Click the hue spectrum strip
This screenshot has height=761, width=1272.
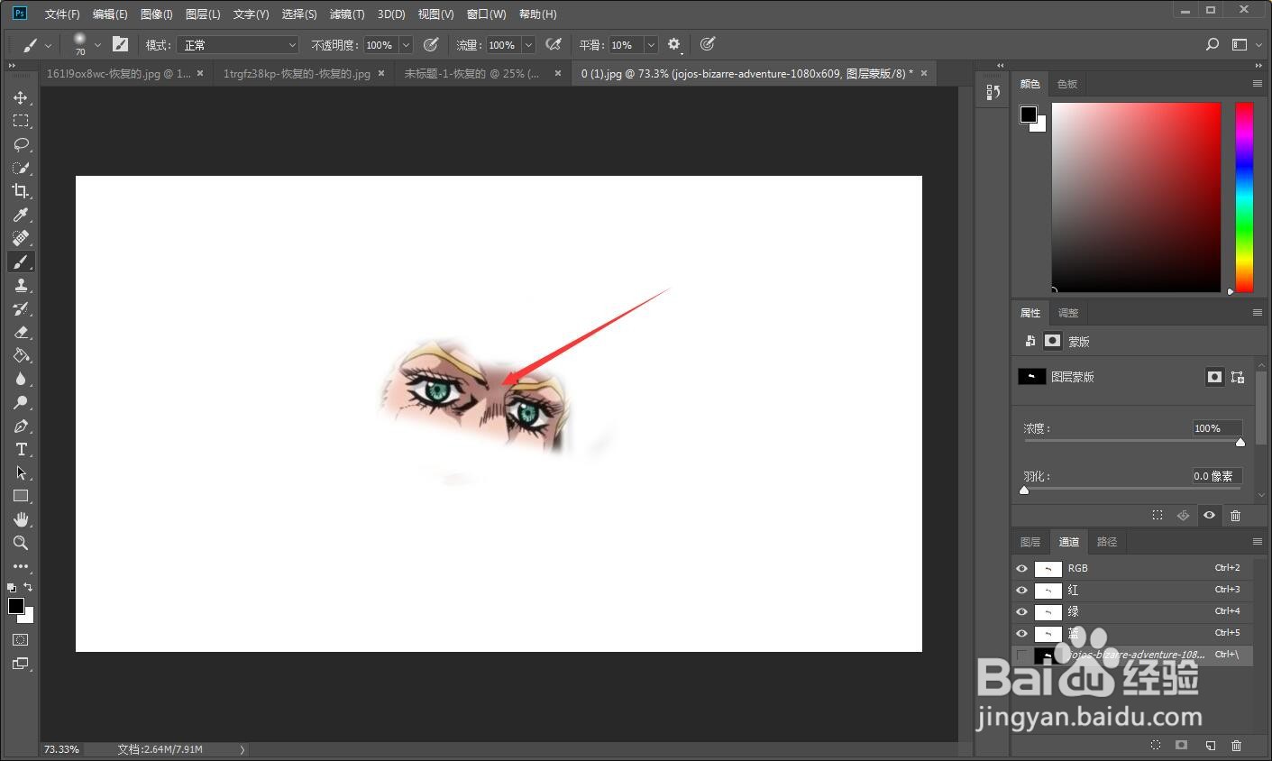[1244, 197]
